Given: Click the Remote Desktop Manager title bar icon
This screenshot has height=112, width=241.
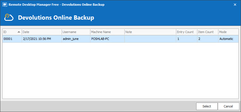Looking at the screenshot, I should [x=5, y=5].
